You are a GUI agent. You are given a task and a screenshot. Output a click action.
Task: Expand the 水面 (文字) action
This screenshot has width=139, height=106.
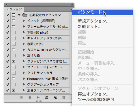(x=24, y=44)
